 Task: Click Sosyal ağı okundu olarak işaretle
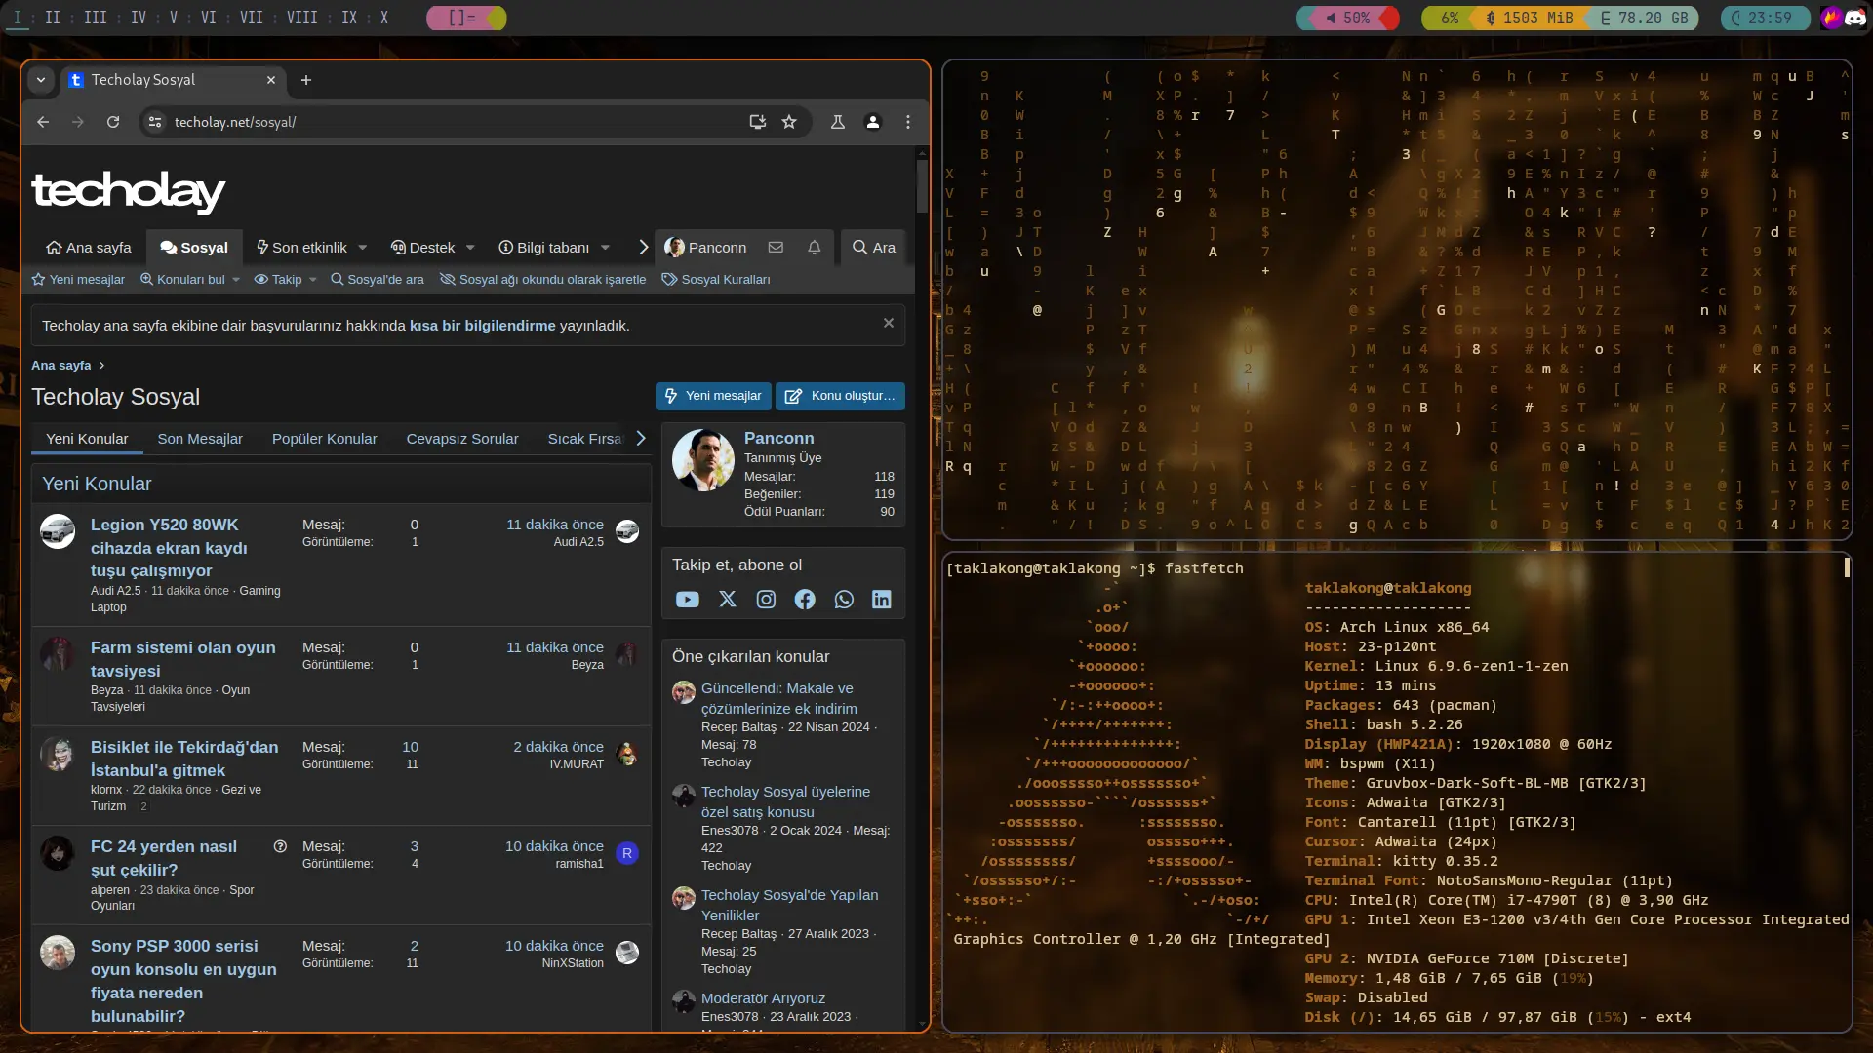coord(543,280)
